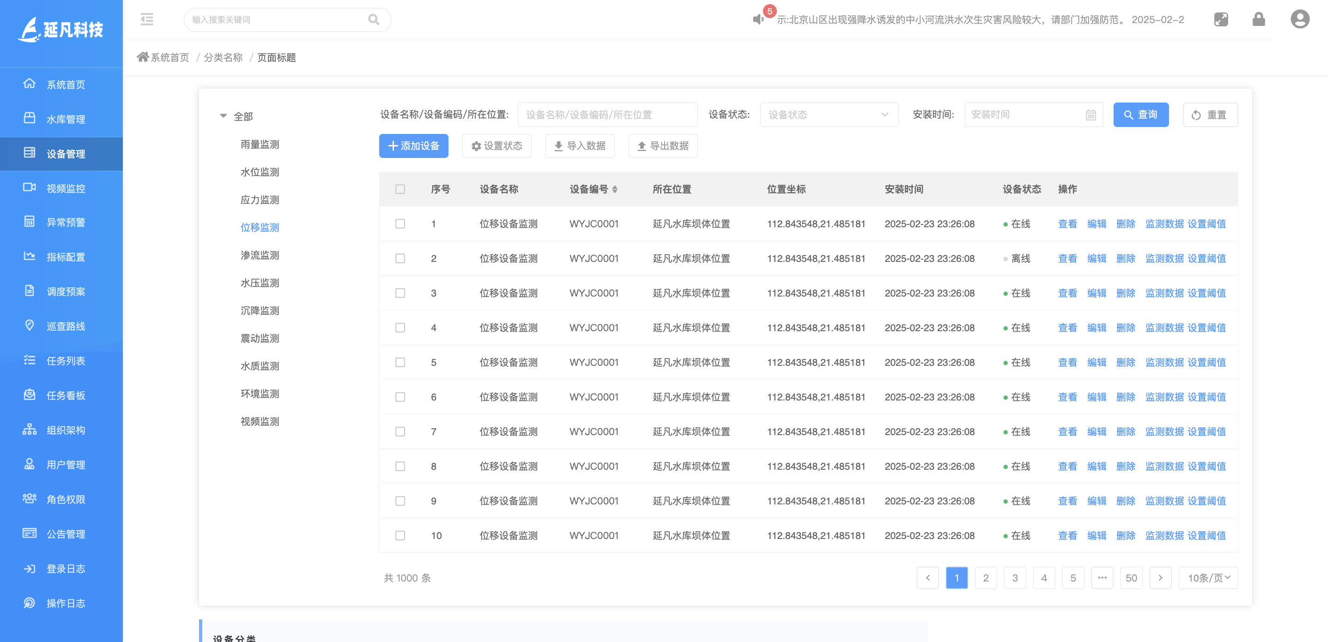Collapse the sidebar with the collapse icon
Viewport: 1332px width, 642px height.
coord(147,19)
